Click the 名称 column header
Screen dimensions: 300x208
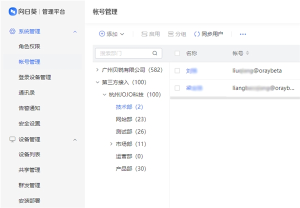pyautogui.click(x=191, y=53)
